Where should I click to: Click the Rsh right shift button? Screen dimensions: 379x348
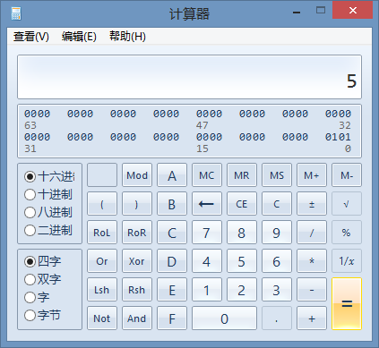point(137,290)
